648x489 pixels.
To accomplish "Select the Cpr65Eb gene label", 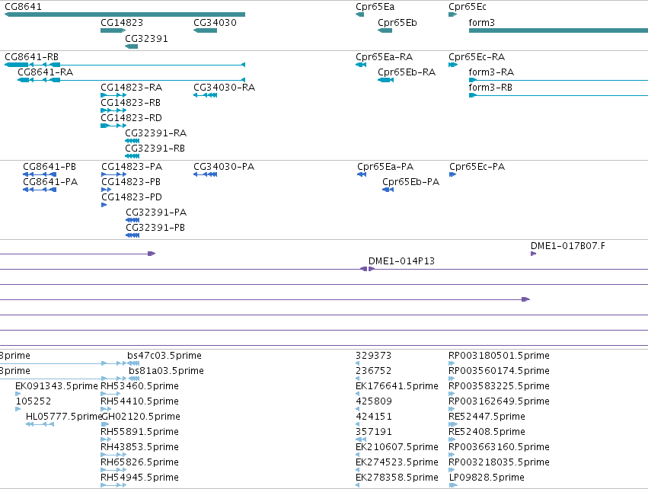I will 397,23.
